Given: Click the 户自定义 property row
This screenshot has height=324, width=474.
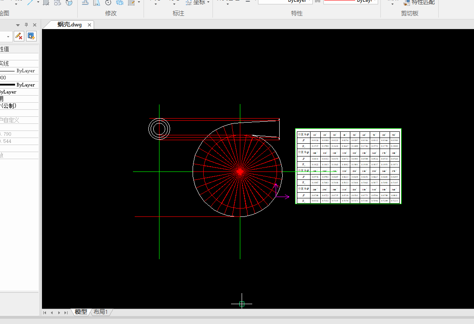Looking at the screenshot, I should click(x=19, y=120).
